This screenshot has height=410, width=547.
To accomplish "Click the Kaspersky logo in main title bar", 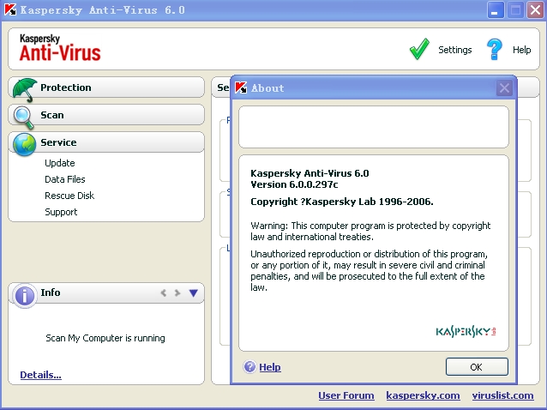I will 10,9.
